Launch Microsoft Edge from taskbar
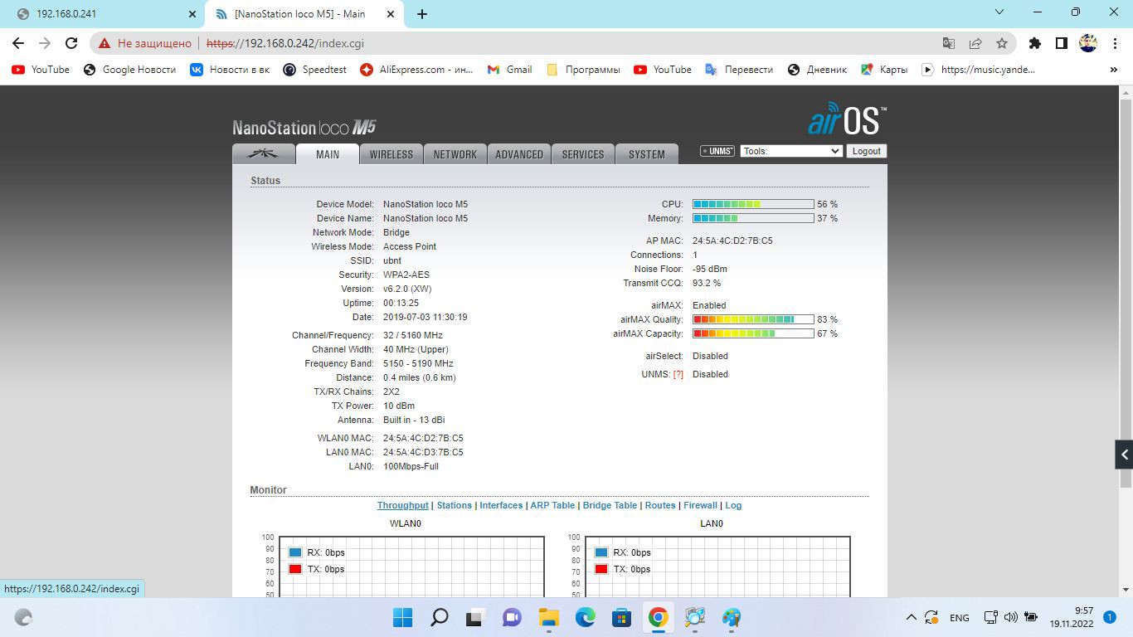 586,617
